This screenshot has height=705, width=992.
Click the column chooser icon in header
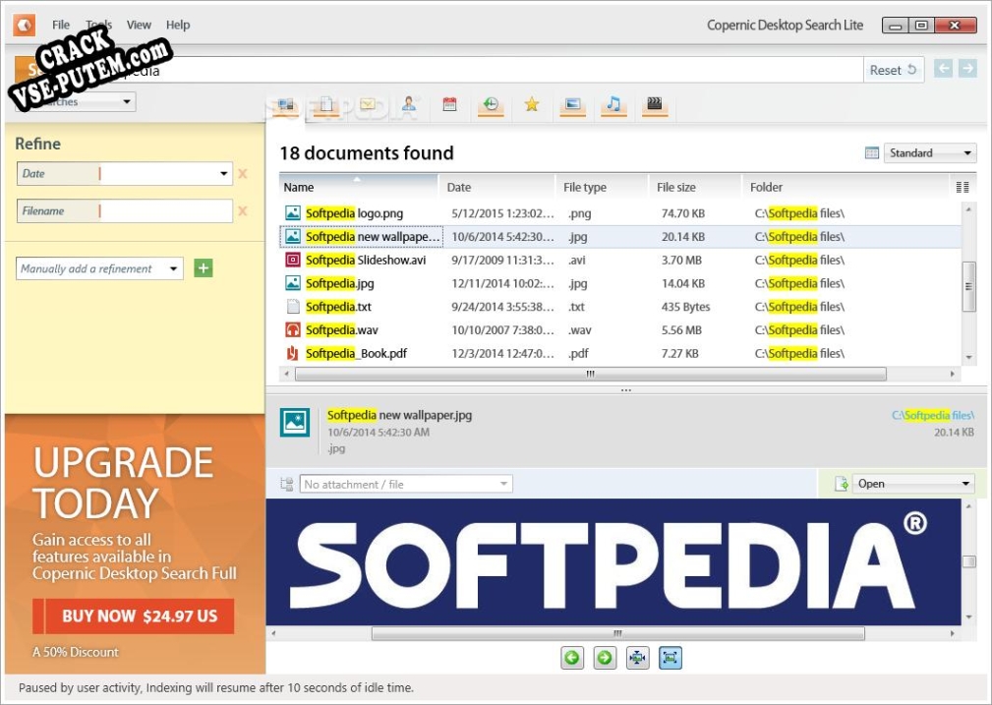(x=963, y=187)
